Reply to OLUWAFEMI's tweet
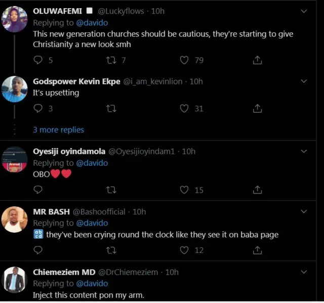Image resolution: width=324 pixels, height=303 pixels. point(37,60)
